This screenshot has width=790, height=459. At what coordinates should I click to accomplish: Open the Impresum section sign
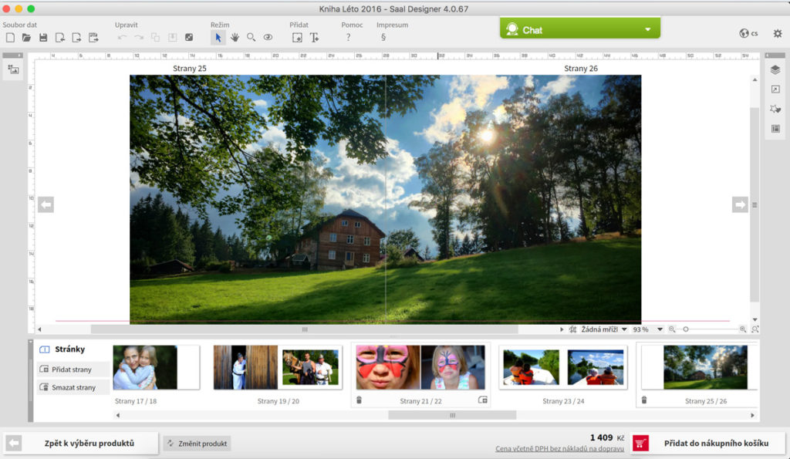tap(383, 37)
